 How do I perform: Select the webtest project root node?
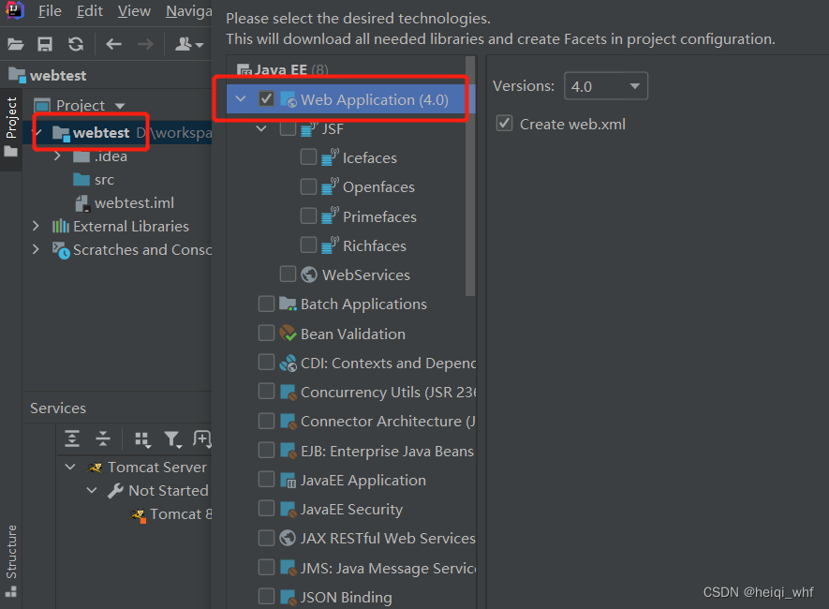(101, 133)
